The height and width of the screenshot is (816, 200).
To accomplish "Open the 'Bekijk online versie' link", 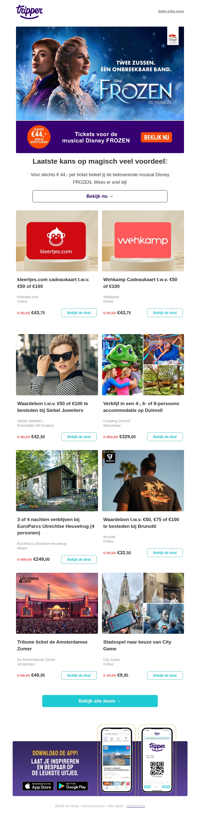I will pyautogui.click(x=171, y=11).
